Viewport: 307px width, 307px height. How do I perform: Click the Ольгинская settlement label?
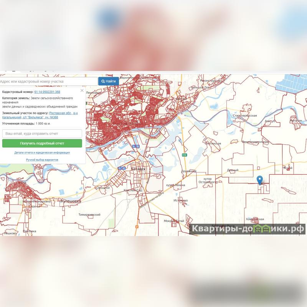click(213, 143)
